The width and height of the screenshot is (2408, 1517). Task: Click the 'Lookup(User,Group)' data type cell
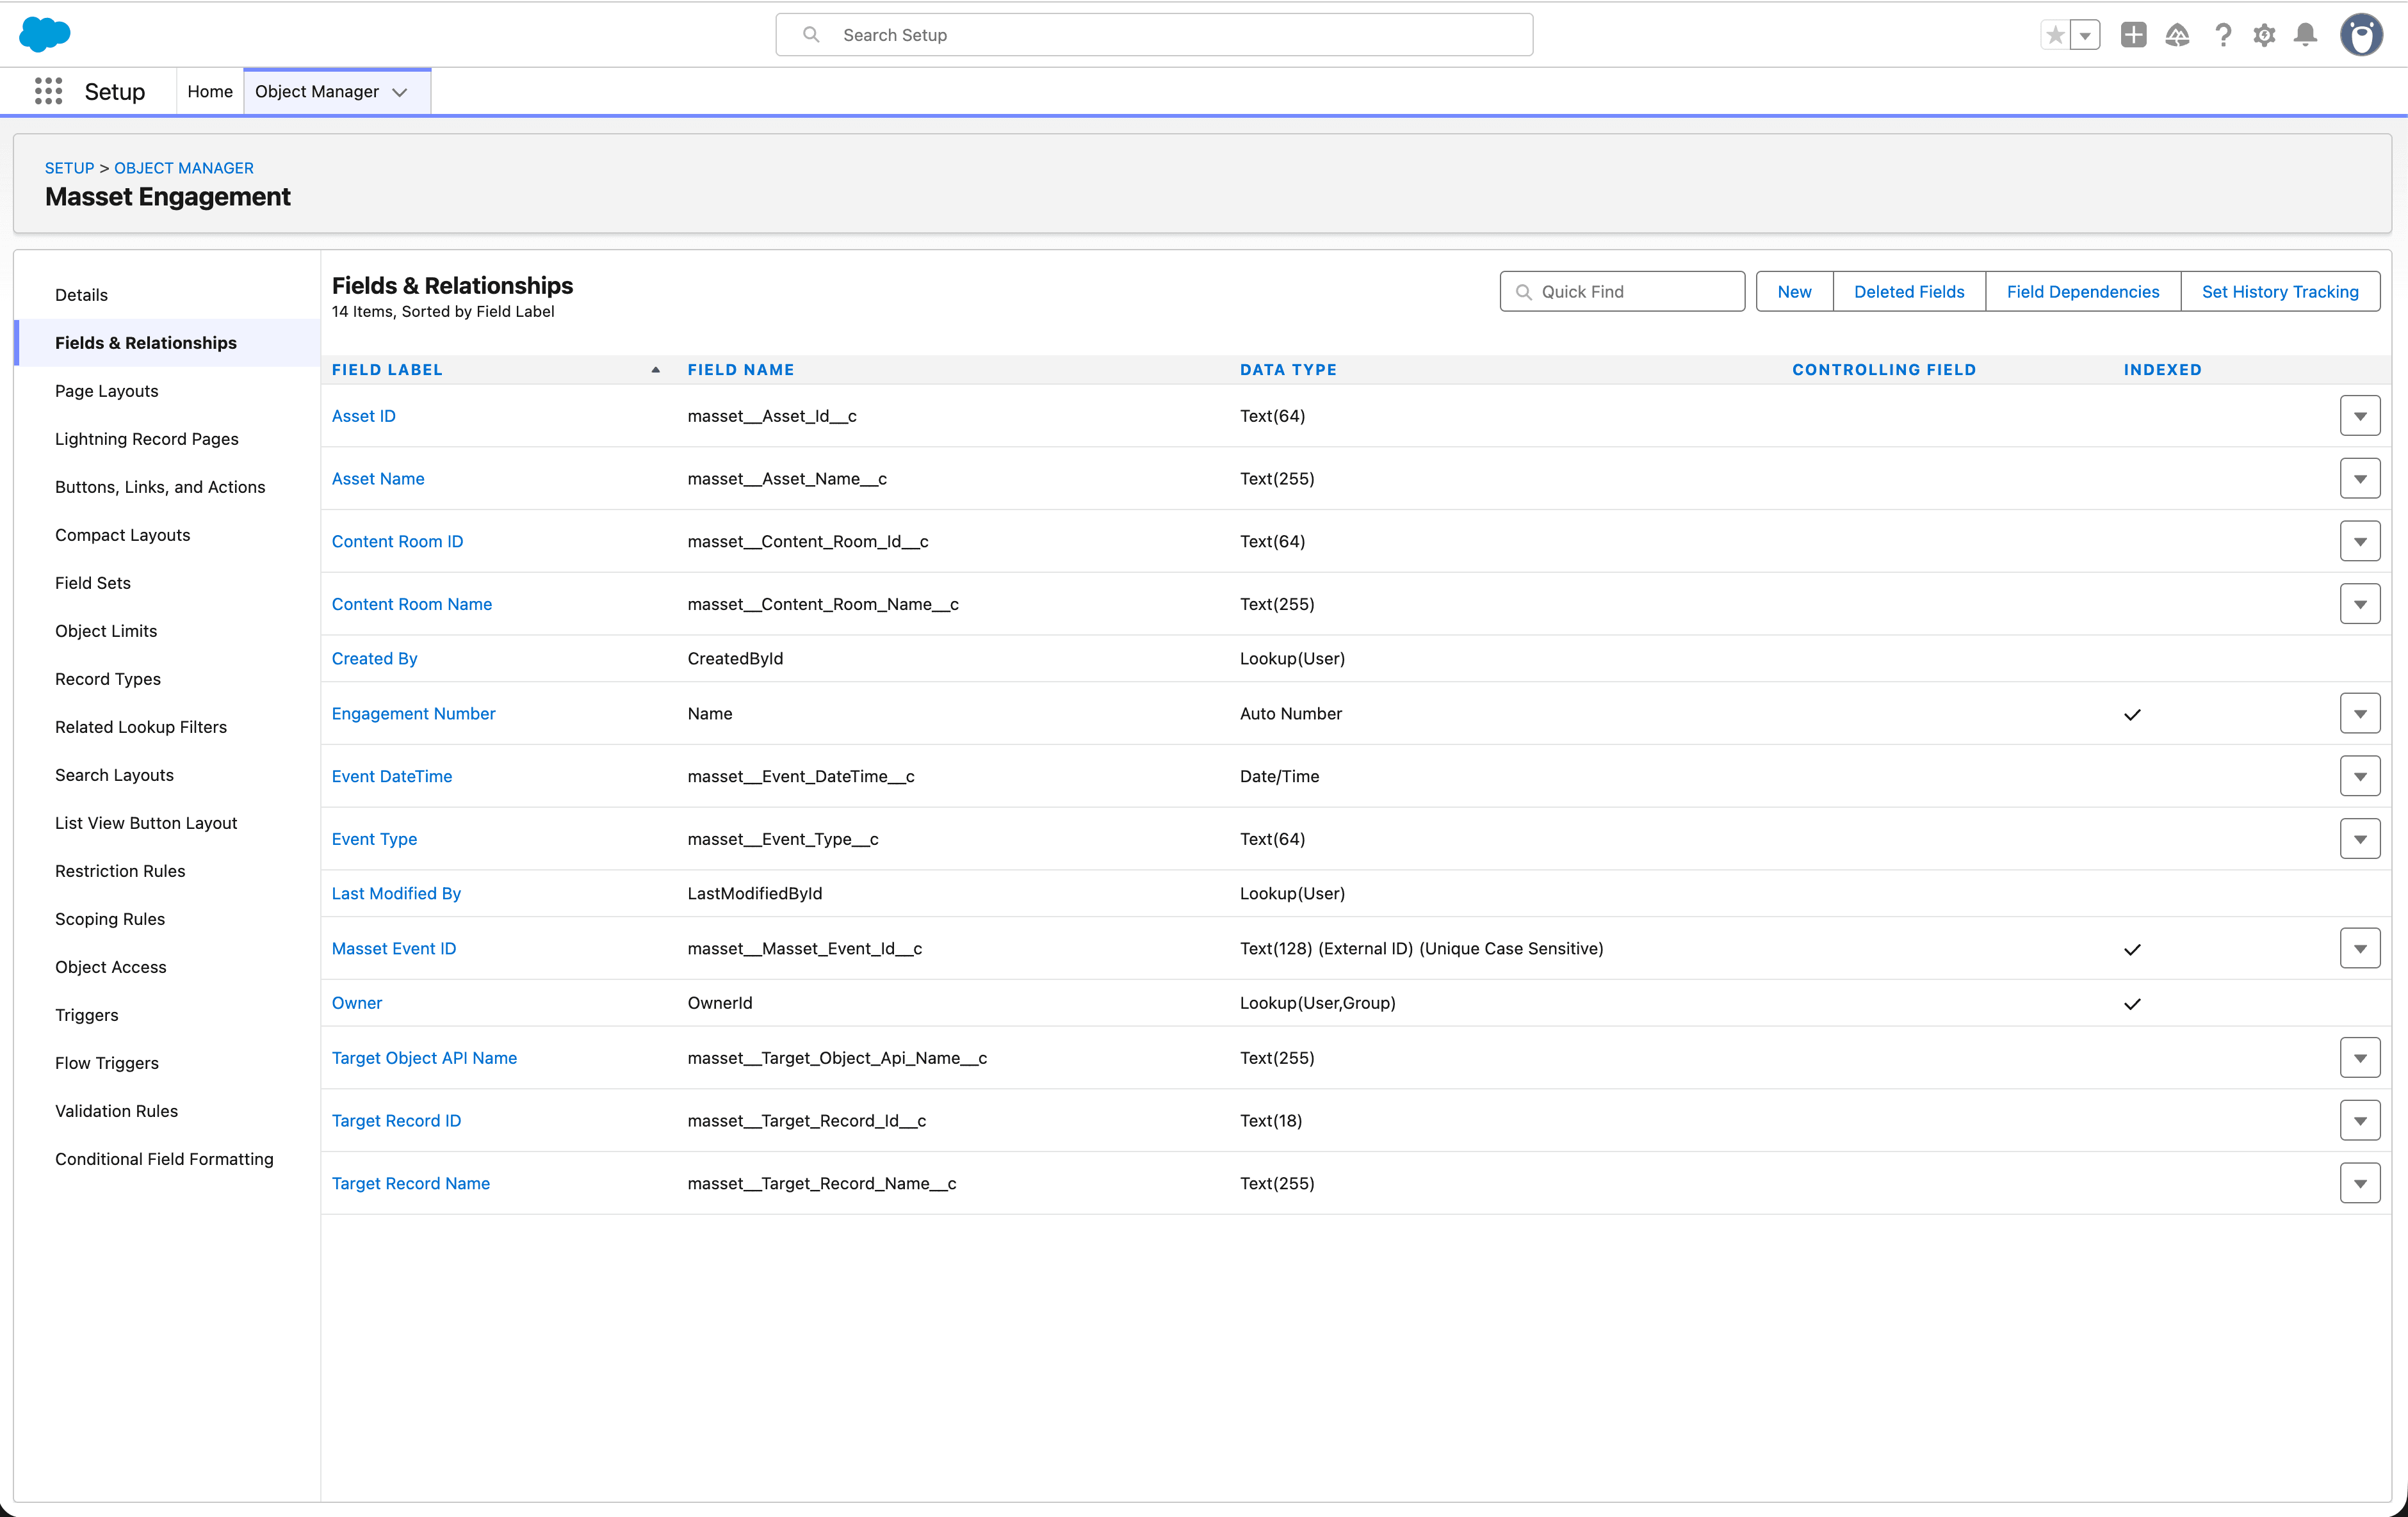(x=1317, y=1002)
